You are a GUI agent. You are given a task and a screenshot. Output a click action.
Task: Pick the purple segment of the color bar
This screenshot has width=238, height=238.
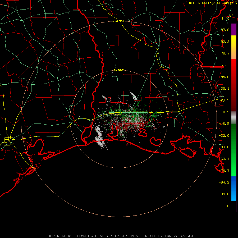[234, 29]
